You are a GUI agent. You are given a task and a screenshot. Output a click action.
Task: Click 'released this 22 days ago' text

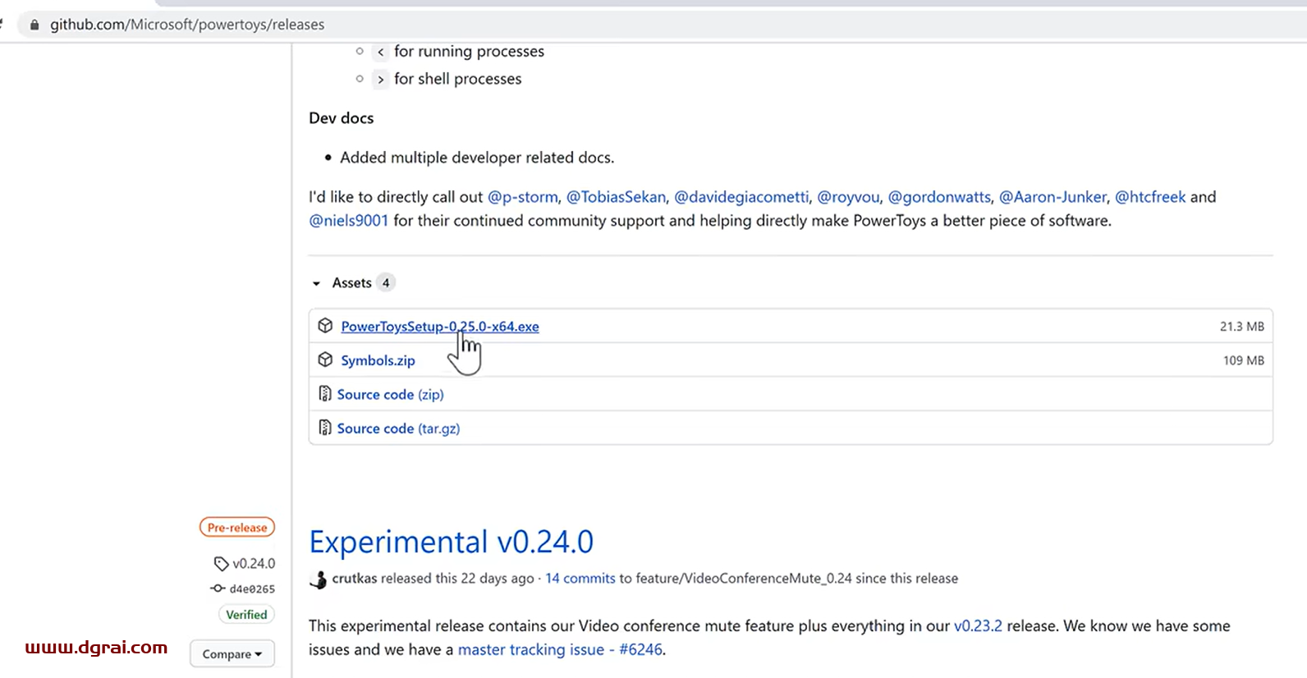pyautogui.click(x=457, y=579)
